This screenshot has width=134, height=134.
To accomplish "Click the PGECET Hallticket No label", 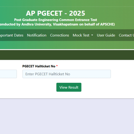I will pos(39,66).
